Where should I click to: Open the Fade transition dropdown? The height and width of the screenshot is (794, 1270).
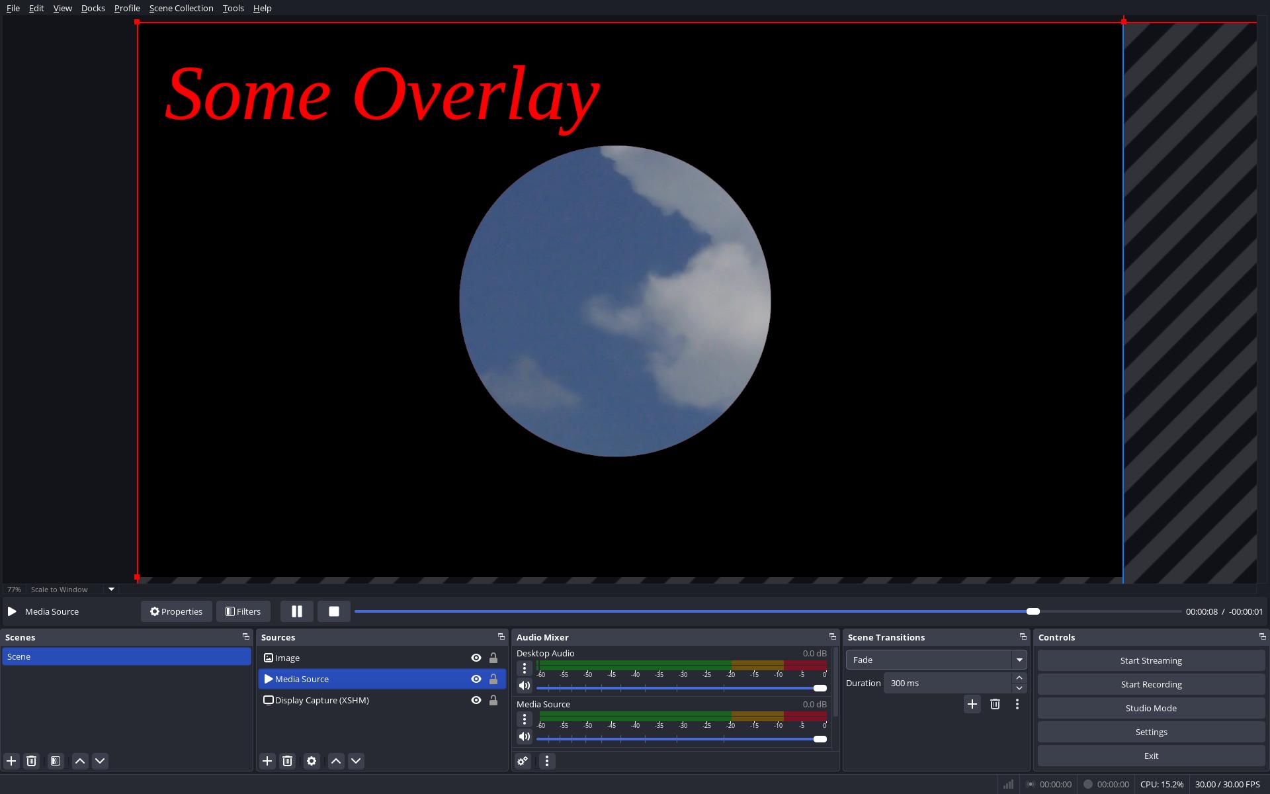936,660
